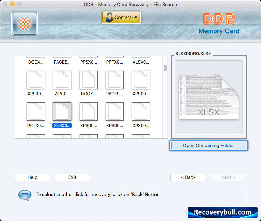Click the disabled Next button
Screen dimensions: 261x221
click(228, 177)
